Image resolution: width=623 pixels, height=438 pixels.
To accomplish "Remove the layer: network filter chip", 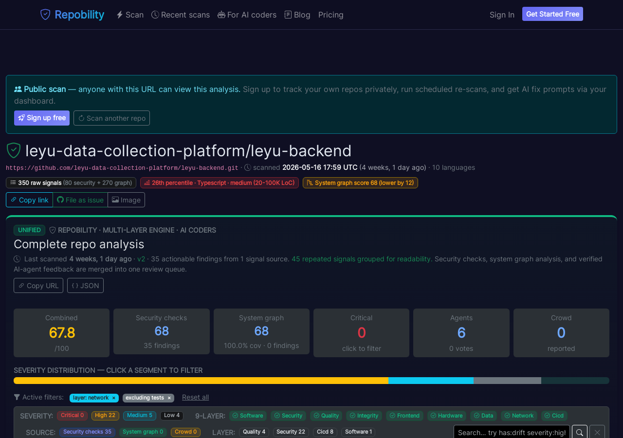I will click(x=114, y=398).
